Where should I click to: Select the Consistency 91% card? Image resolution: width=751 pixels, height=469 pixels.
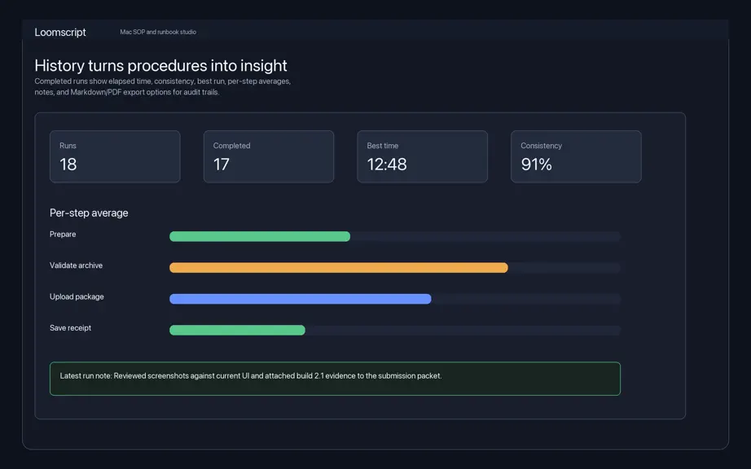576,156
